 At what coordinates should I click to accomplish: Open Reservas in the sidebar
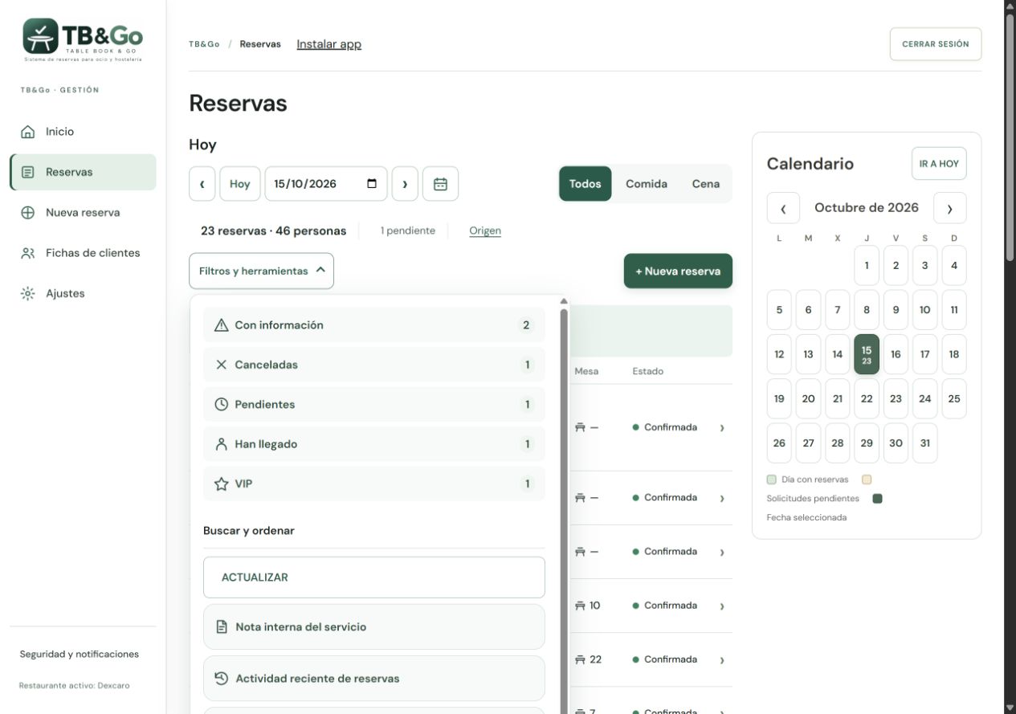click(84, 172)
